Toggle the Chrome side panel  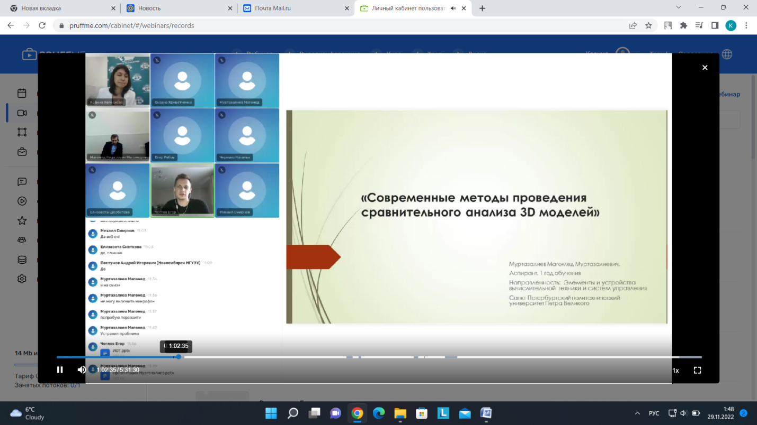(715, 25)
